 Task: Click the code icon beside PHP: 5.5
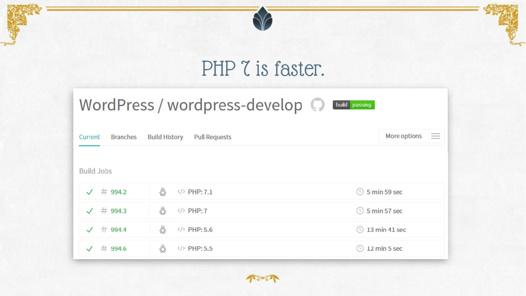[181, 248]
